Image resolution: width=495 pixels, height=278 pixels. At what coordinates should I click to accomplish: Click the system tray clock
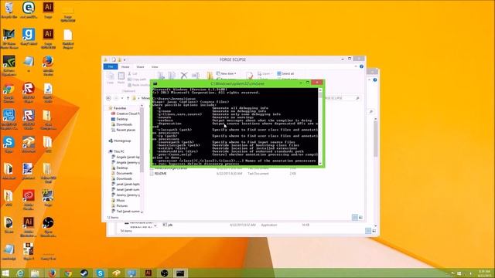(x=485, y=273)
